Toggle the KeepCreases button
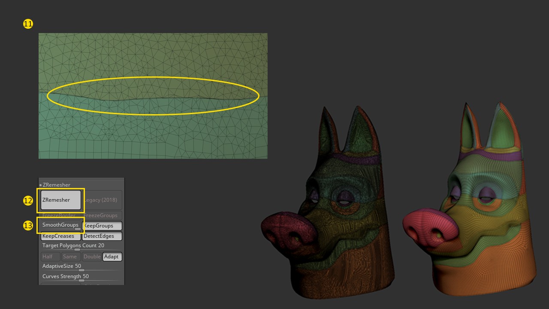The height and width of the screenshot is (309, 549). [60, 236]
